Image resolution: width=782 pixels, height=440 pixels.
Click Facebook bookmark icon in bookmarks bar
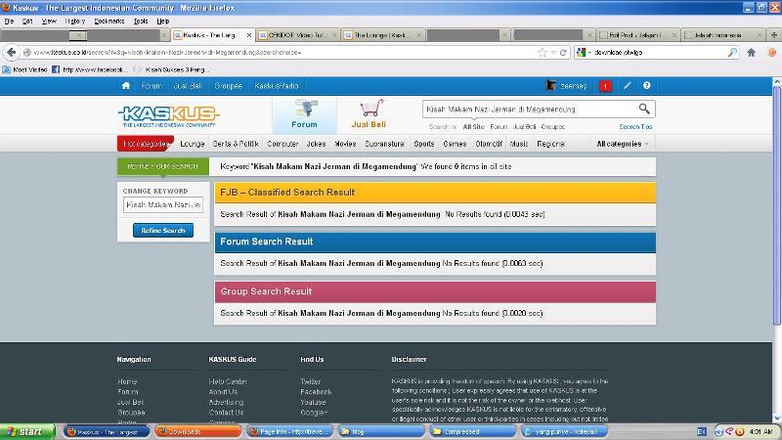coord(56,69)
